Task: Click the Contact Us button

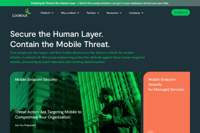Action: click(x=181, y=12)
